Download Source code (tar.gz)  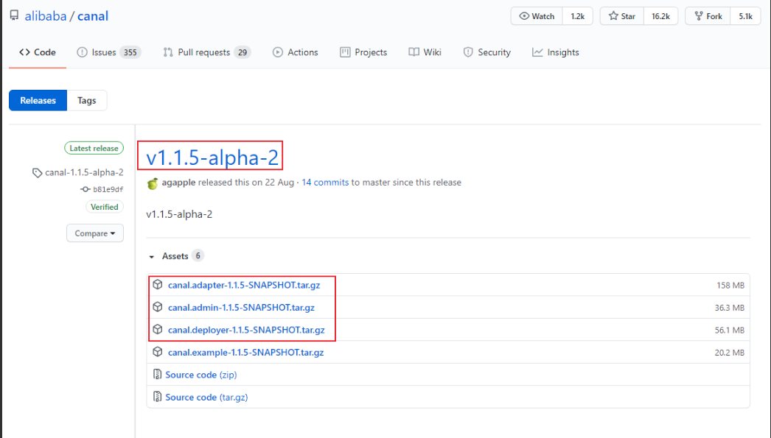[206, 398]
